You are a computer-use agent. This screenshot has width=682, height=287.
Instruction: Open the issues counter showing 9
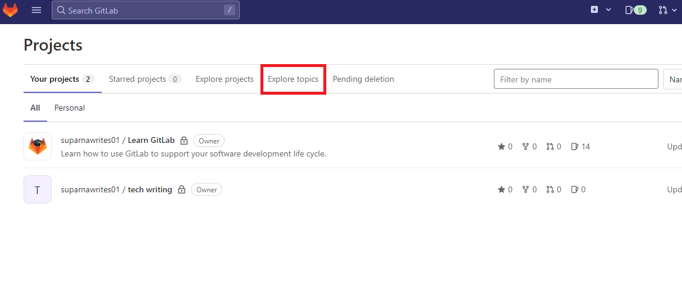(636, 10)
